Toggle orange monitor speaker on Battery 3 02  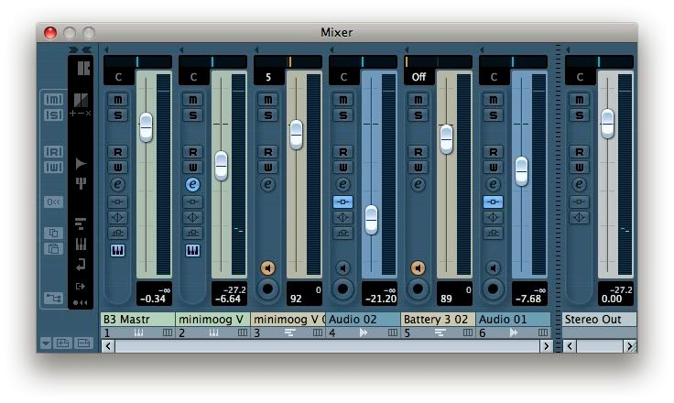(x=418, y=268)
